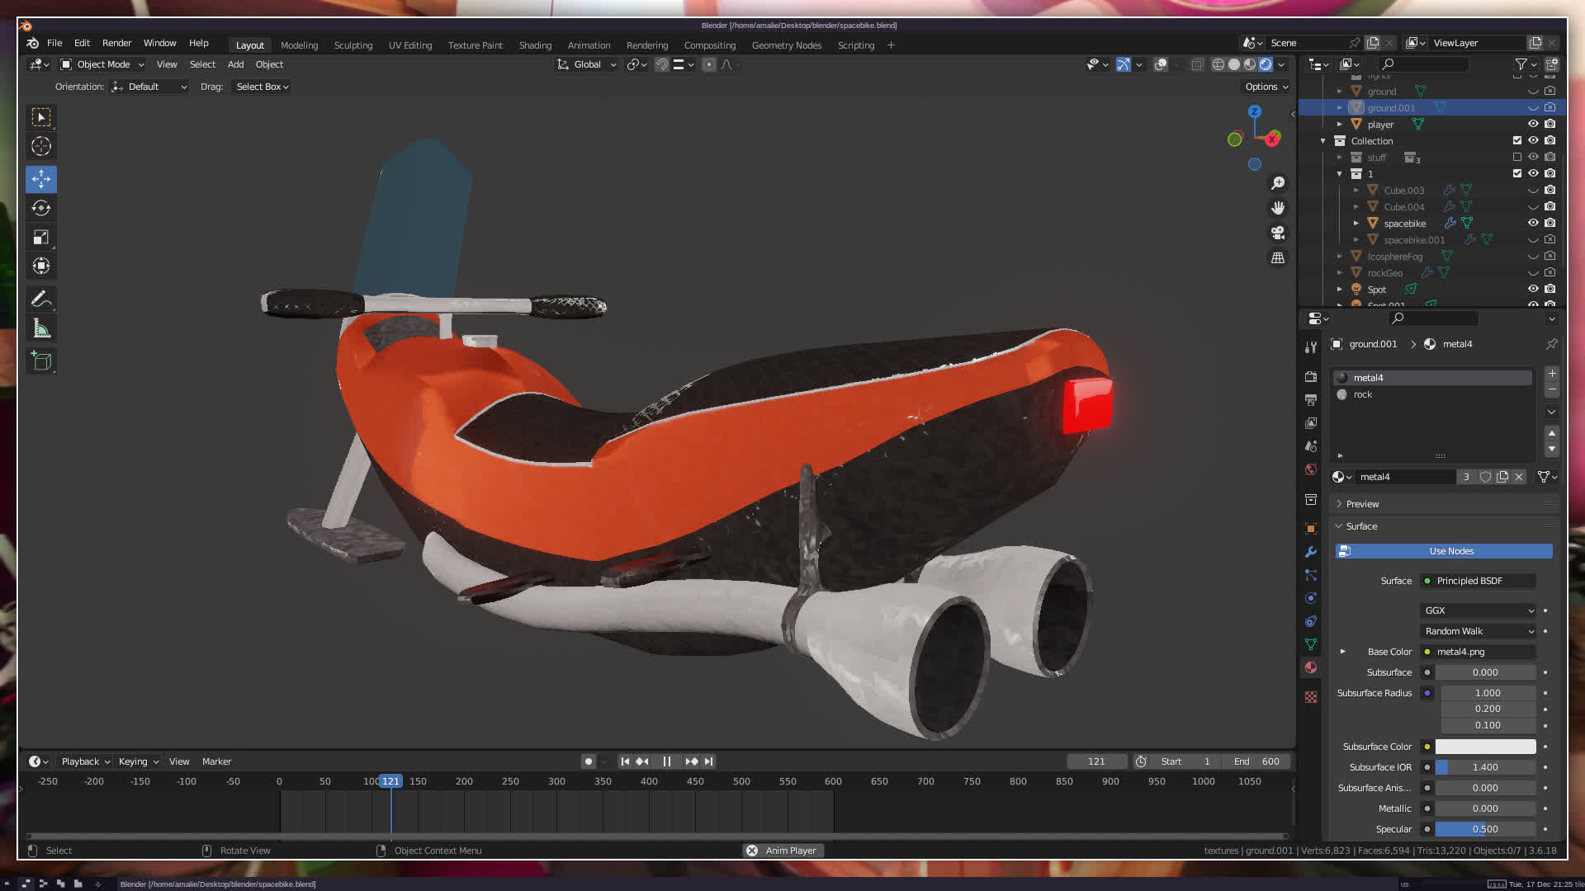Activate the Annotate tool
The height and width of the screenshot is (891, 1585).
click(41, 299)
